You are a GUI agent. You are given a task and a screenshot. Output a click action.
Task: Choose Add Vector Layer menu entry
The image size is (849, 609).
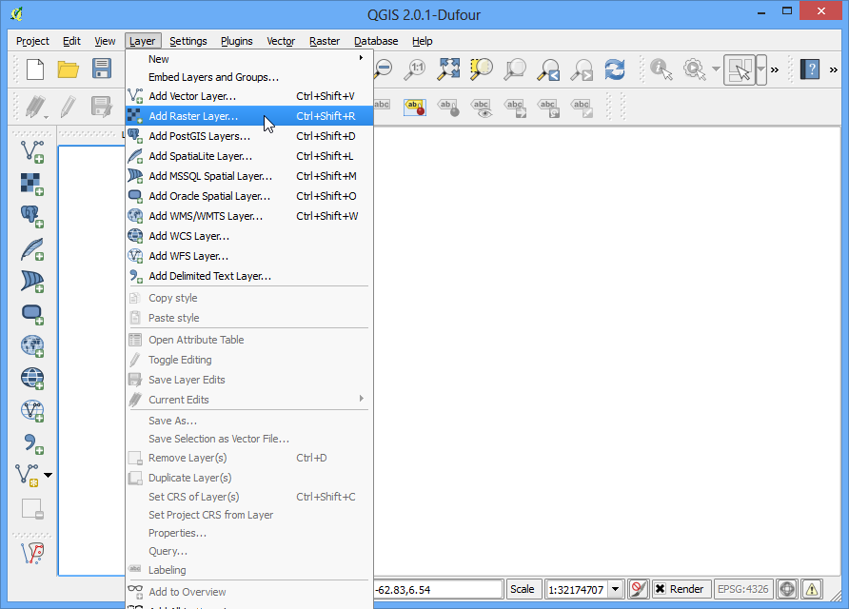249,96
